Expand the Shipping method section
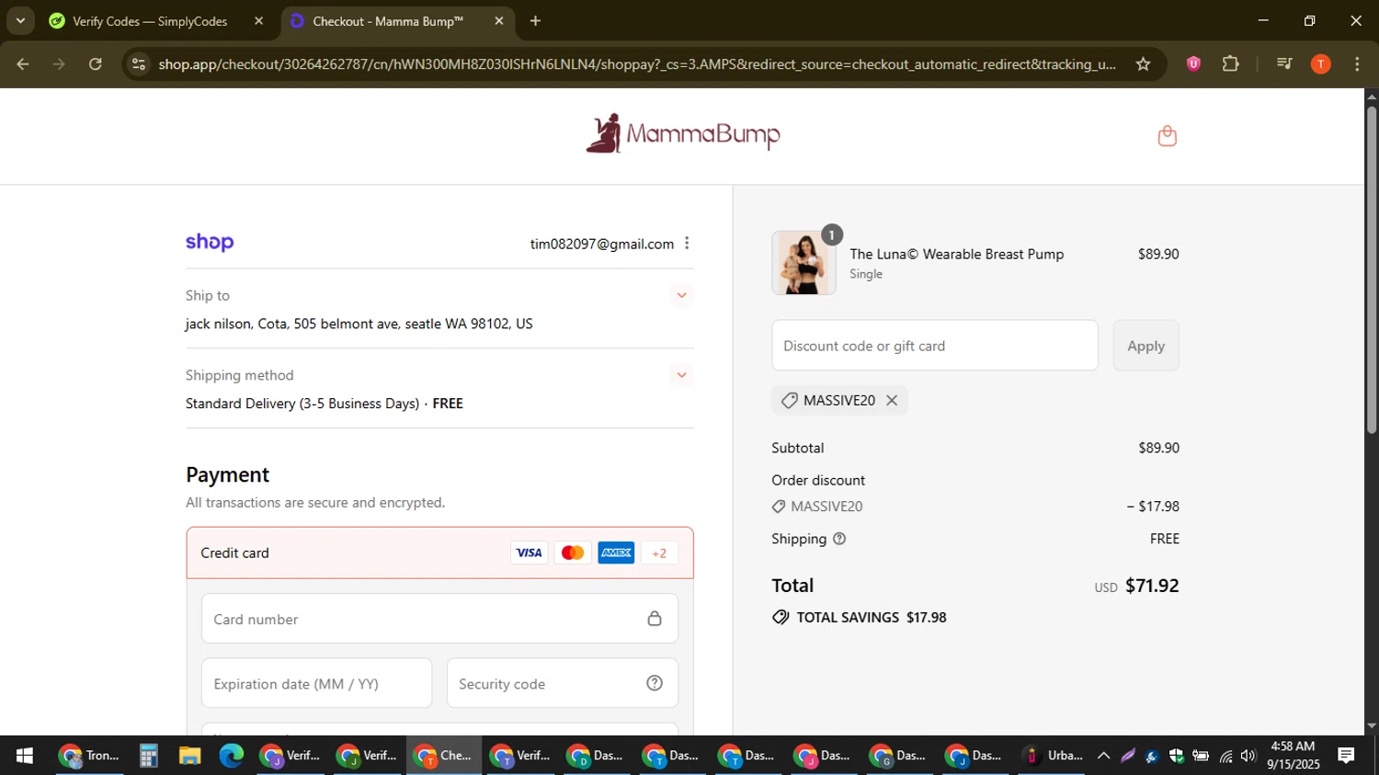 pyautogui.click(x=681, y=375)
